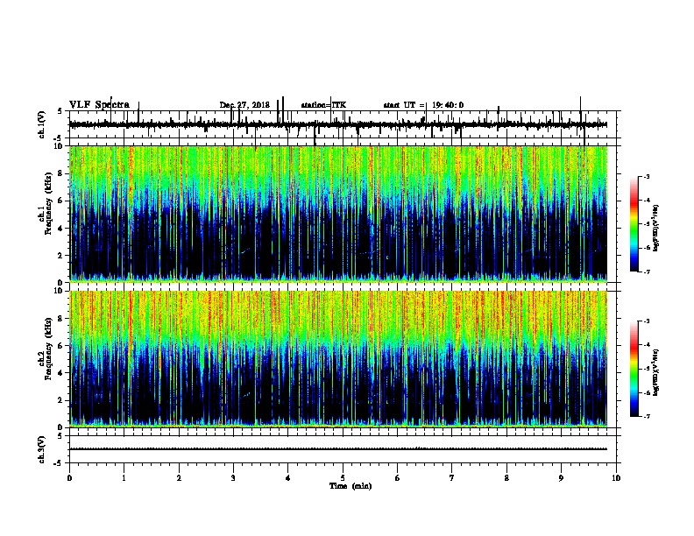Screen dimensions: 694x536
Task: Click time axis tick label "1"
Action: pyautogui.click(x=124, y=478)
